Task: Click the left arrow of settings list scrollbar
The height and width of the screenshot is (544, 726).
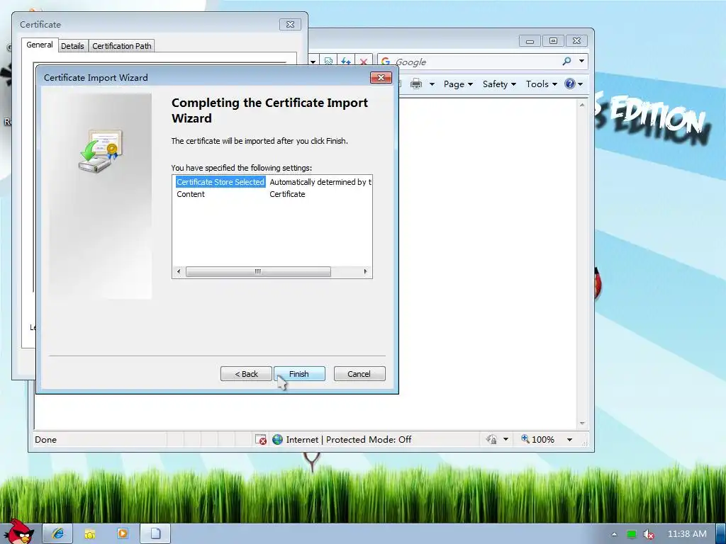Action: click(x=179, y=271)
